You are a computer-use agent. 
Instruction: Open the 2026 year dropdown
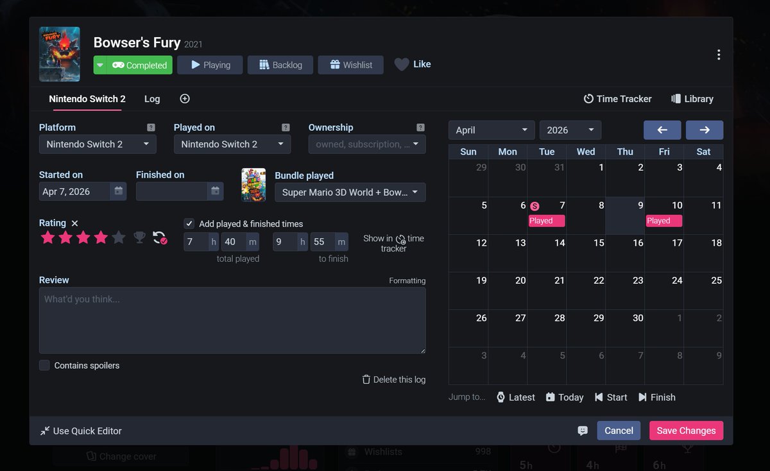coord(570,130)
